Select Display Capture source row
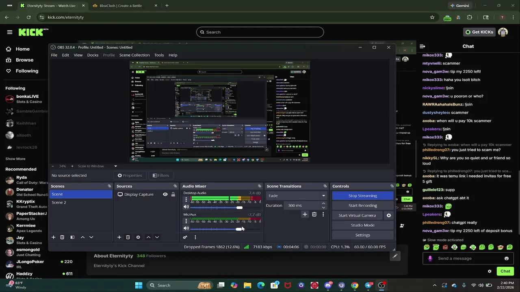The width and height of the screenshot is (520, 292). pyautogui.click(x=146, y=194)
